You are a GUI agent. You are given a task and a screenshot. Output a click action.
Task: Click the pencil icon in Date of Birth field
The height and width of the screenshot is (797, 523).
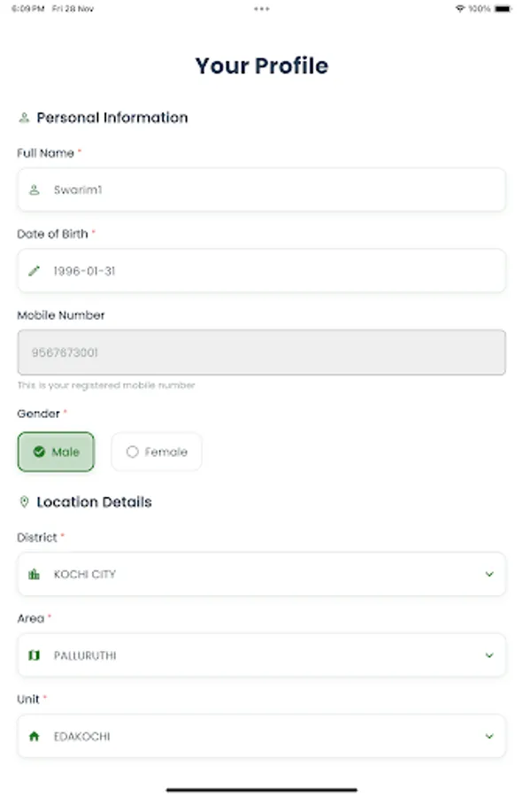tap(34, 270)
